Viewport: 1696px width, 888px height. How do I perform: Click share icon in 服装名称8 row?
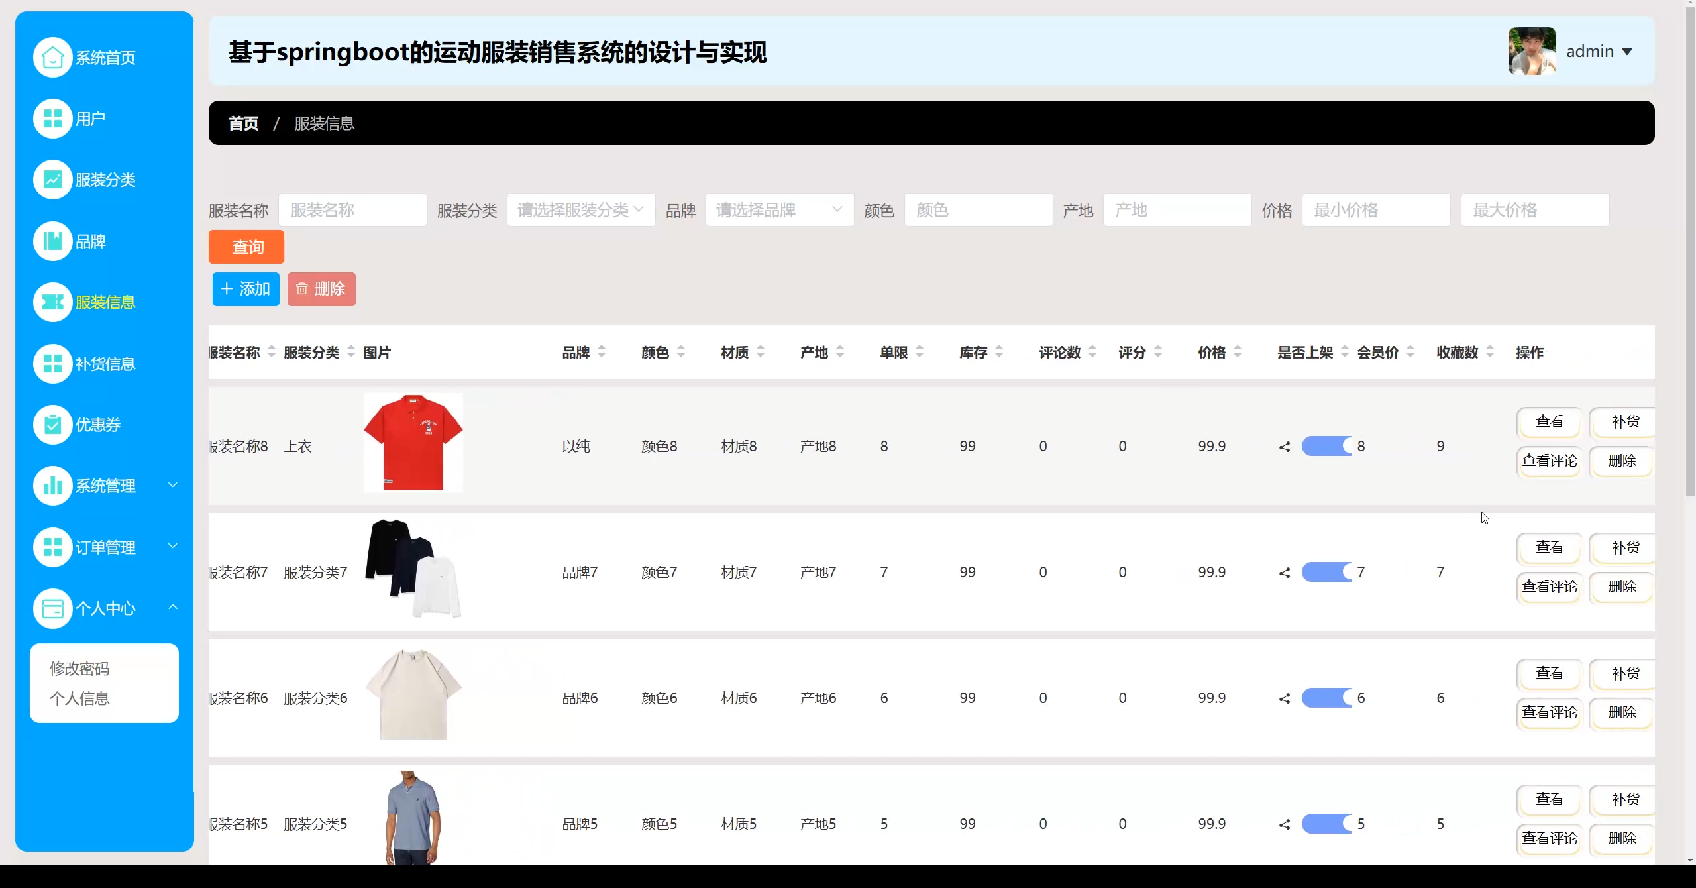point(1285,447)
